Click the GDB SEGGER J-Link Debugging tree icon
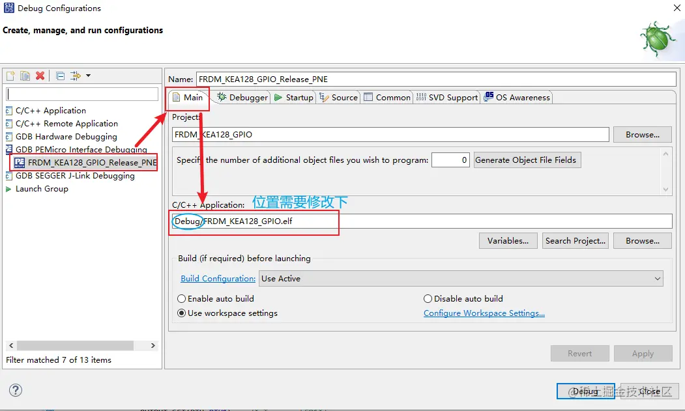Viewport: 685px width, 411px height. pos(8,176)
